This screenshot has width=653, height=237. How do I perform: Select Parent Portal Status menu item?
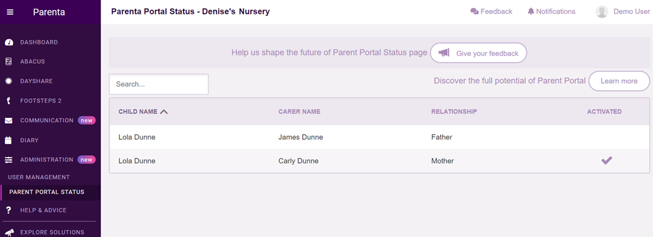(x=47, y=193)
